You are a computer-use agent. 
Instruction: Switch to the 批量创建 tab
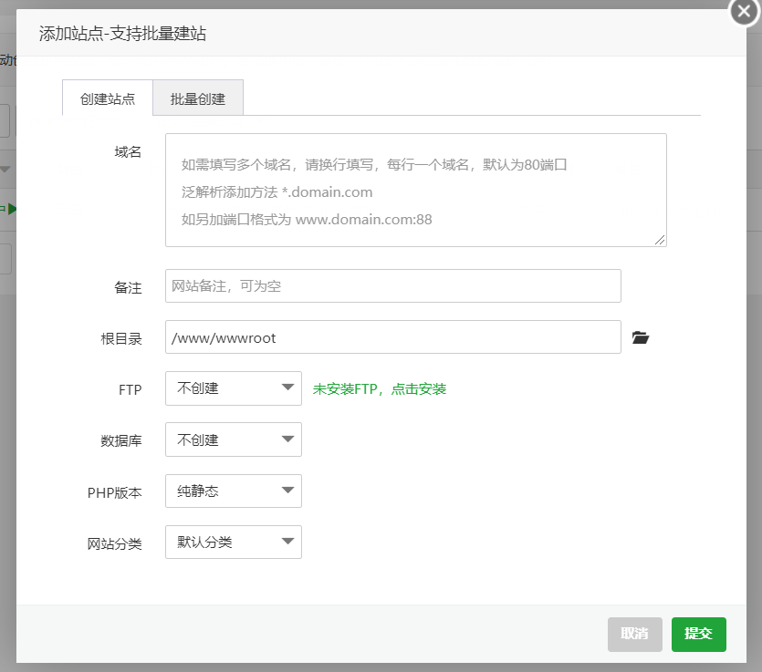(x=198, y=98)
